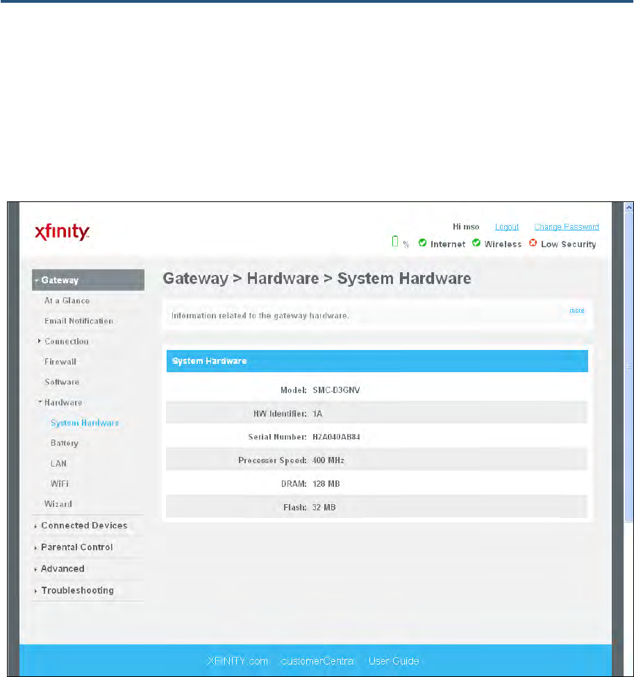Open the customerCentral footer link
Screen dimensions: 634x677
click(x=318, y=661)
